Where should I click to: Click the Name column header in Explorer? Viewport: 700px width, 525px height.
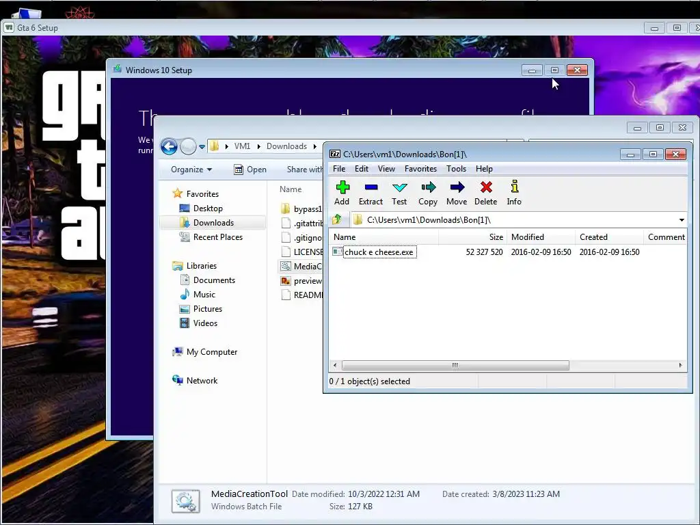(291, 189)
